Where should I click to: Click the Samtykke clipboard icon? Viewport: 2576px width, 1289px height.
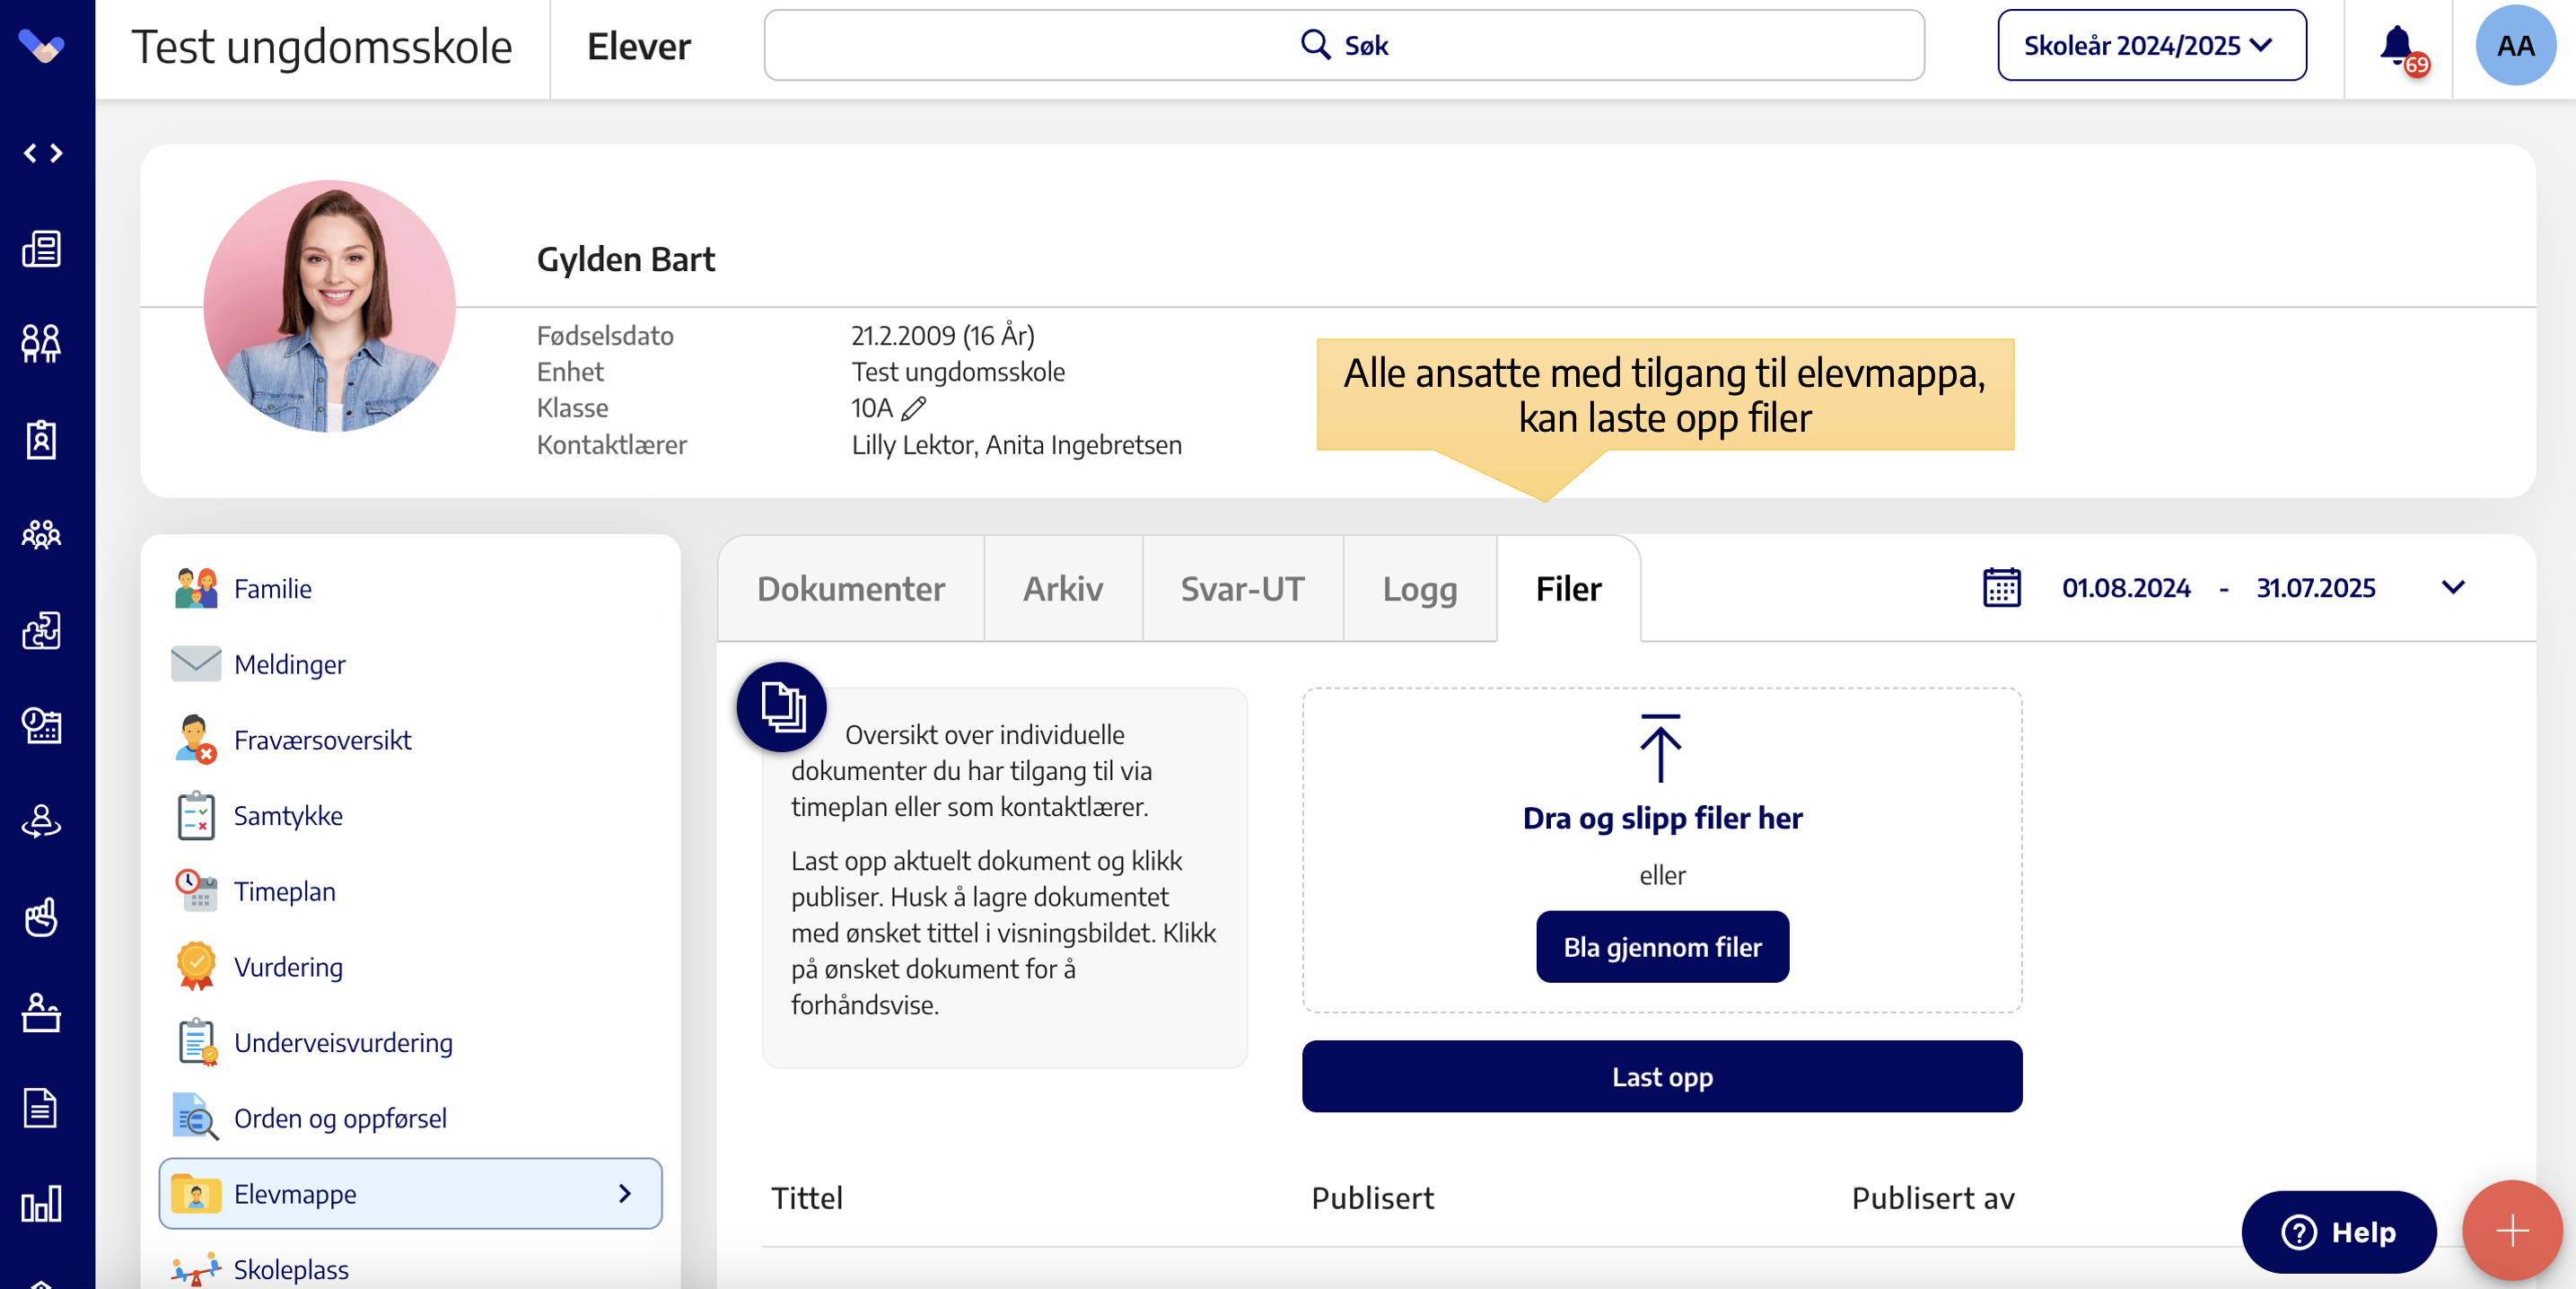[x=196, y=815]
